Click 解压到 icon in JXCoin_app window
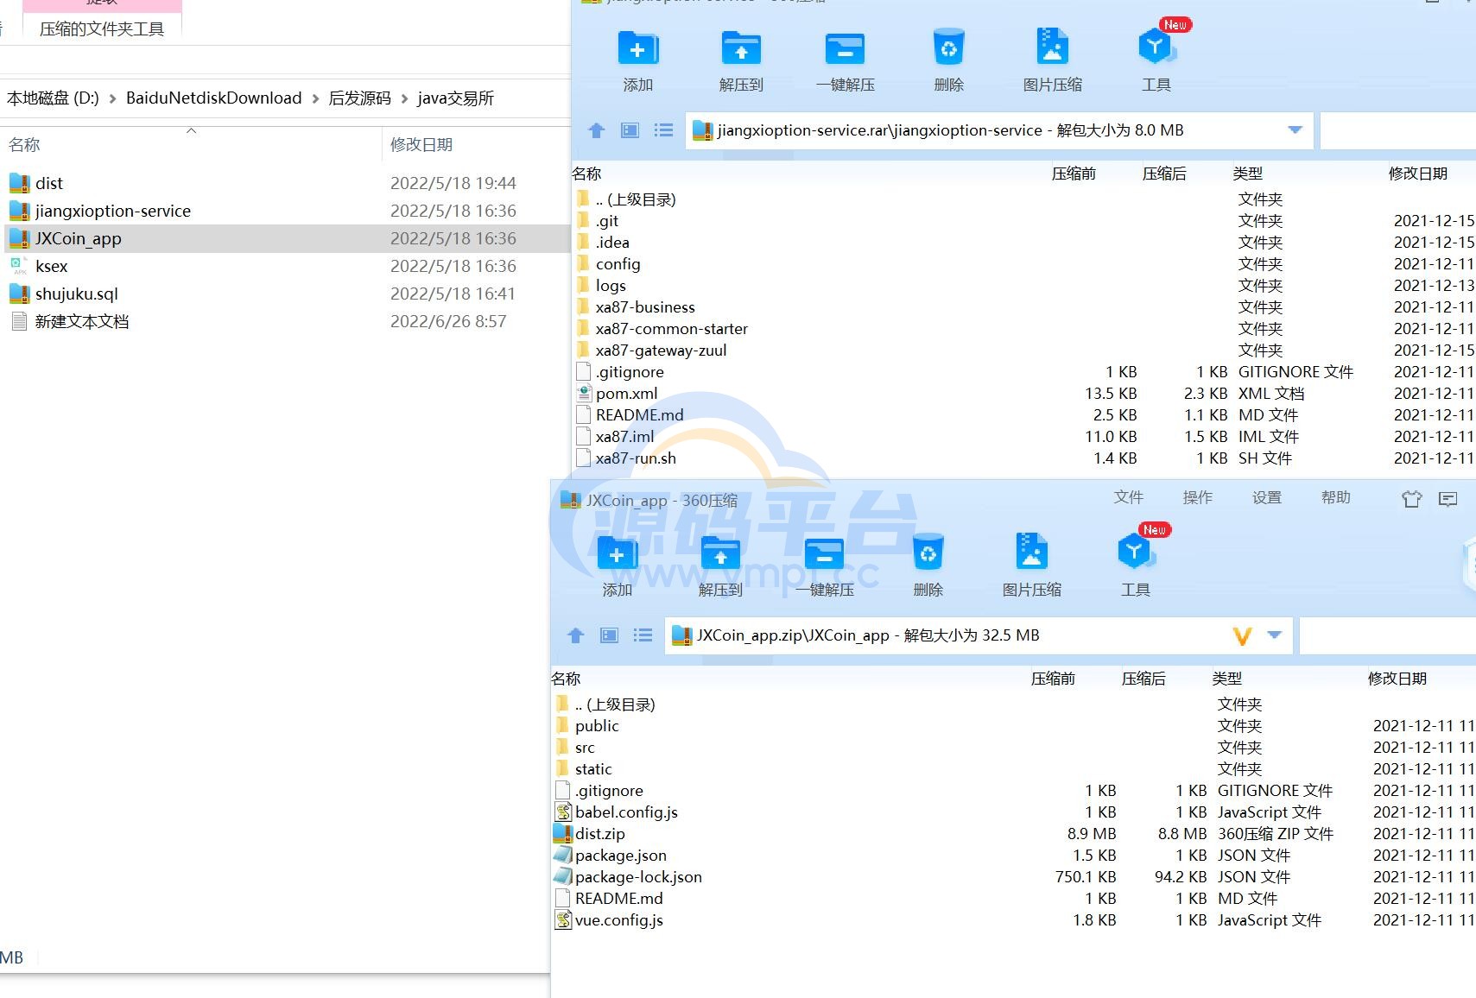Screen dimensions: 1476x998 720,553
